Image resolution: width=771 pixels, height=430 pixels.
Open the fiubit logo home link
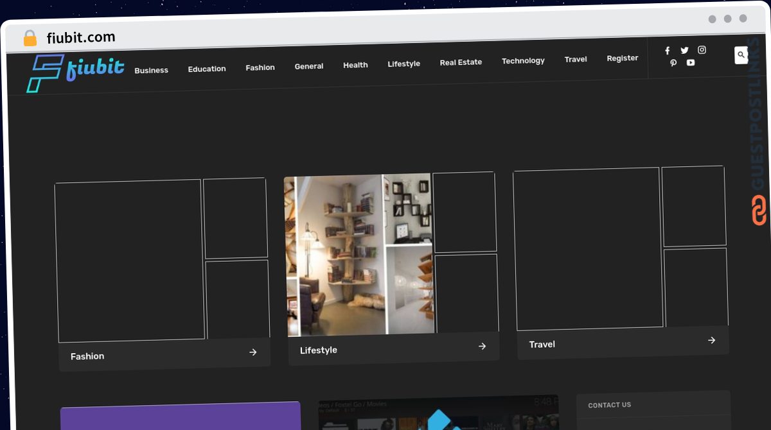click(x=75, y=73)
